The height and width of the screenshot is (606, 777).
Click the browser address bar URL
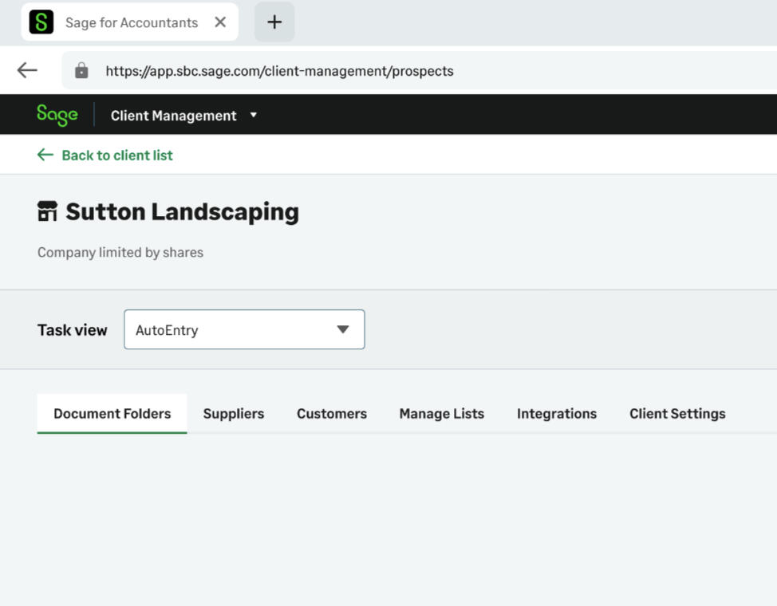pos(279,71)
